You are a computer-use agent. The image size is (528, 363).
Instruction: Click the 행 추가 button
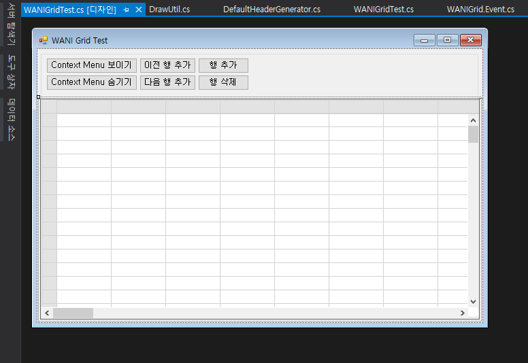(223, 65)
